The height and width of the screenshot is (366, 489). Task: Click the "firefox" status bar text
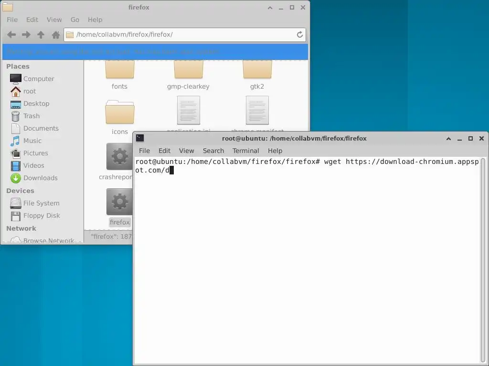[111, 236]
